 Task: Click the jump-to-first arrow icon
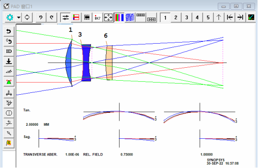click(230, 17)
